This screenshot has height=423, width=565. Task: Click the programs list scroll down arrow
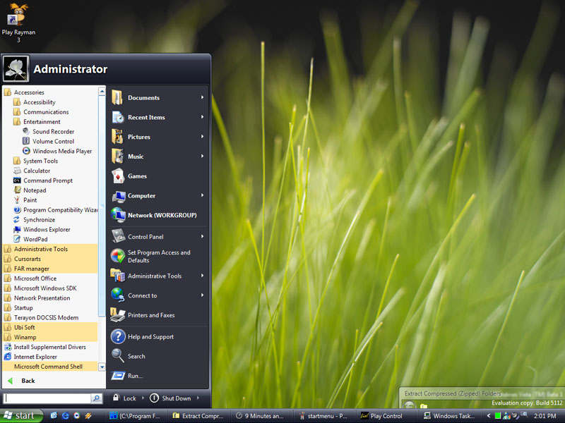(102, 367)
